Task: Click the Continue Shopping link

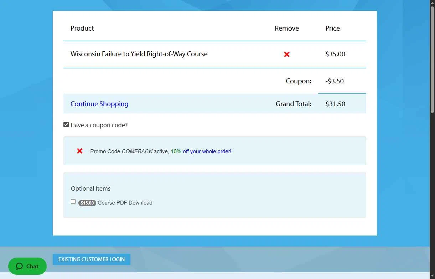Action: point(99,104)
